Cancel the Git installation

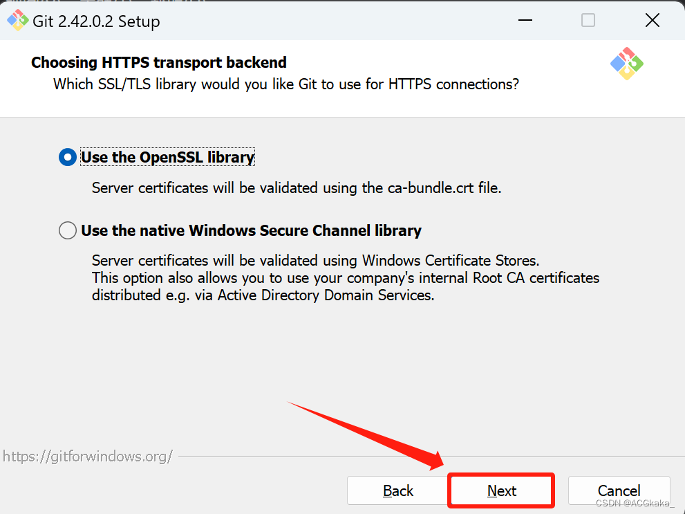click(x=619, y=490)
